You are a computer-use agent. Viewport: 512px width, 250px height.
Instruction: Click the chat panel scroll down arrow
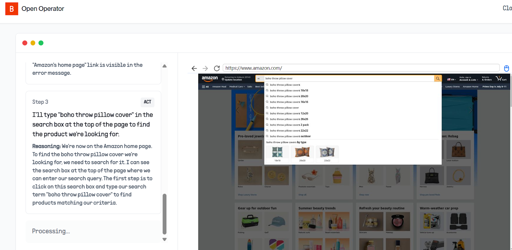click(164, 239)
